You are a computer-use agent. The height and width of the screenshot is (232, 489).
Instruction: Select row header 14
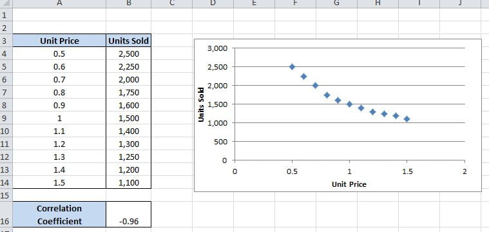(x=6, y=182)
